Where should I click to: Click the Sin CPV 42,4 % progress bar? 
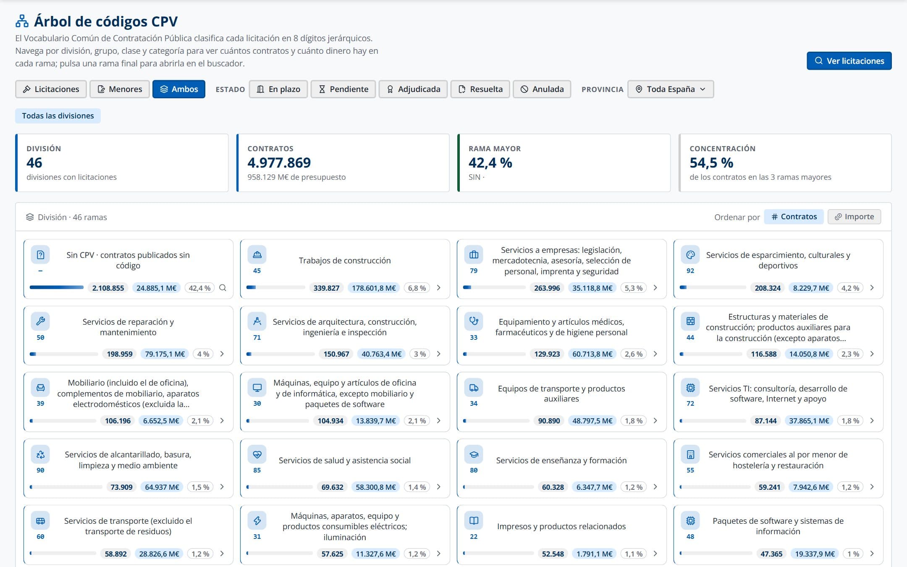tap(57, 288)
